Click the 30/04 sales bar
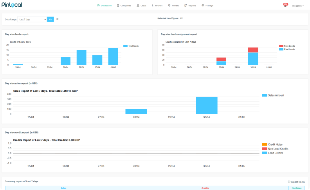The height and width of the screenshot is (190, 310). (x=206, y=105)
